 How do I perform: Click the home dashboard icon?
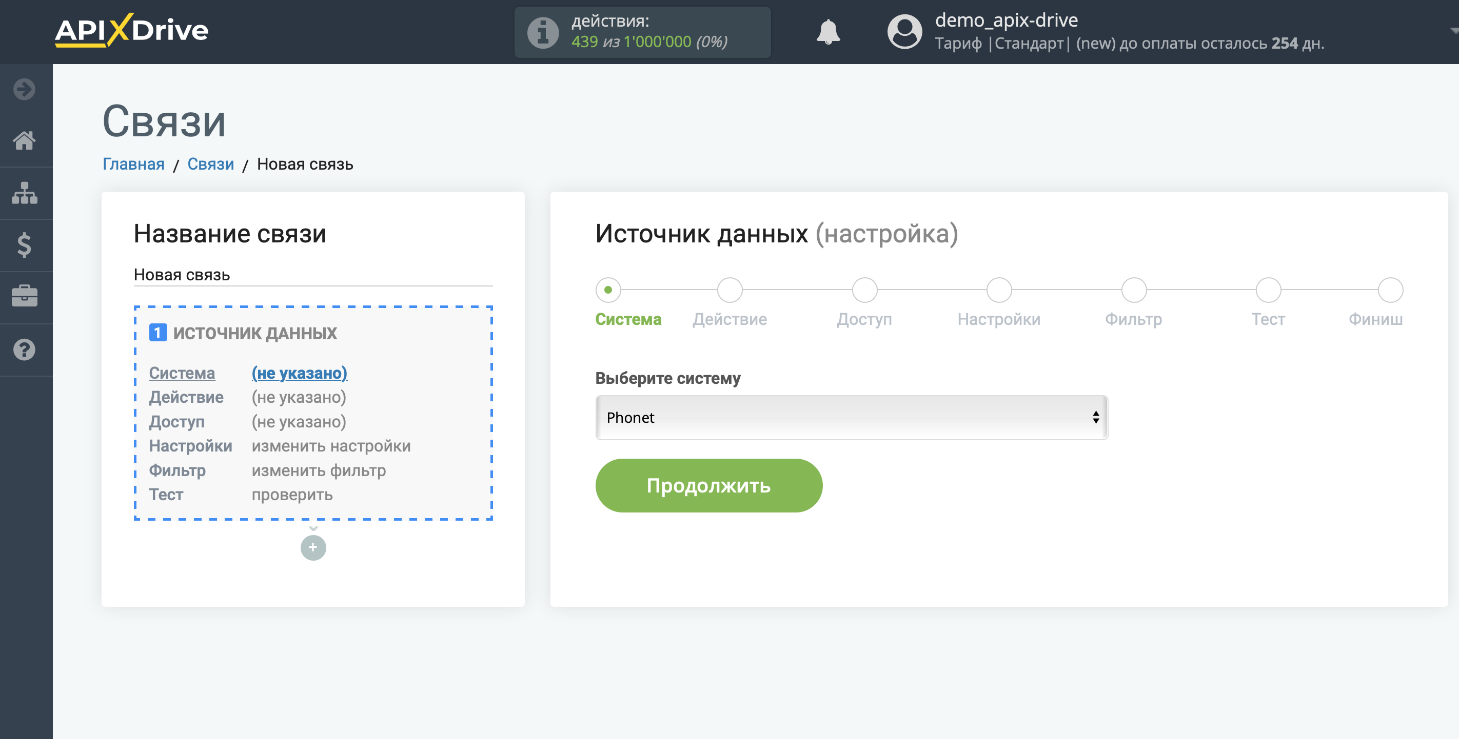(x=26, y=139)
